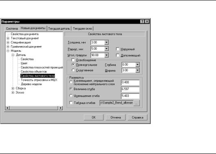216x154 pixels.
Task: Click the Величина сгиба field 6.597
Action: [130, 89]
